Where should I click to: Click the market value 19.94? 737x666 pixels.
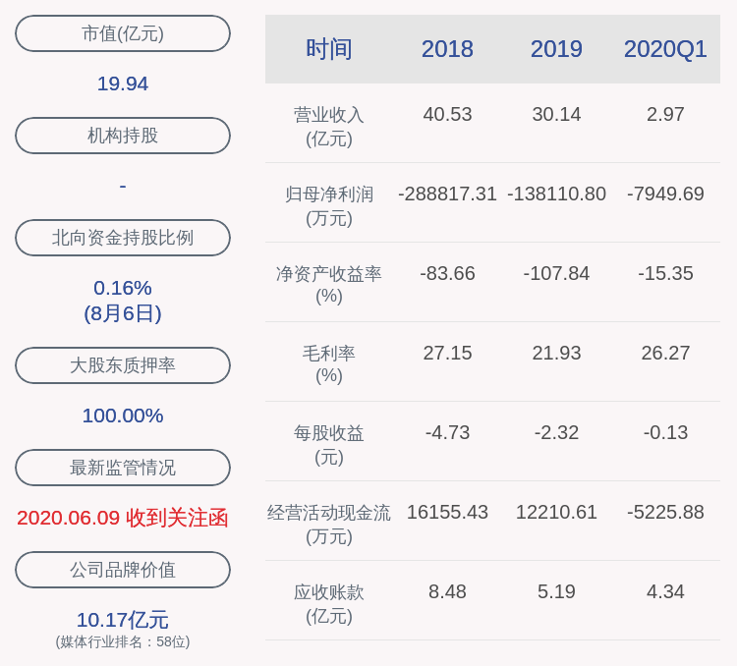(123, 84)
